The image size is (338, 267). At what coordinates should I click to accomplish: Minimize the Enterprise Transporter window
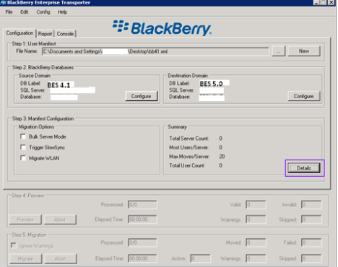tap(316, 2)
